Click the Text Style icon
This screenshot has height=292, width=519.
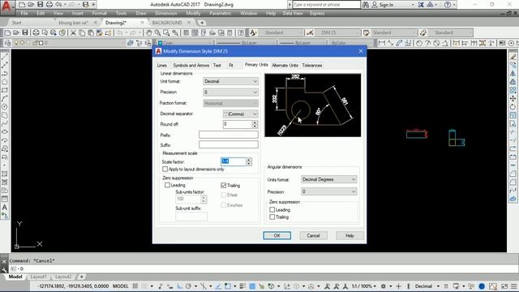[253, 32]
